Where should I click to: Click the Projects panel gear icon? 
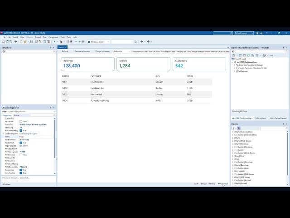tap(233, 51)
